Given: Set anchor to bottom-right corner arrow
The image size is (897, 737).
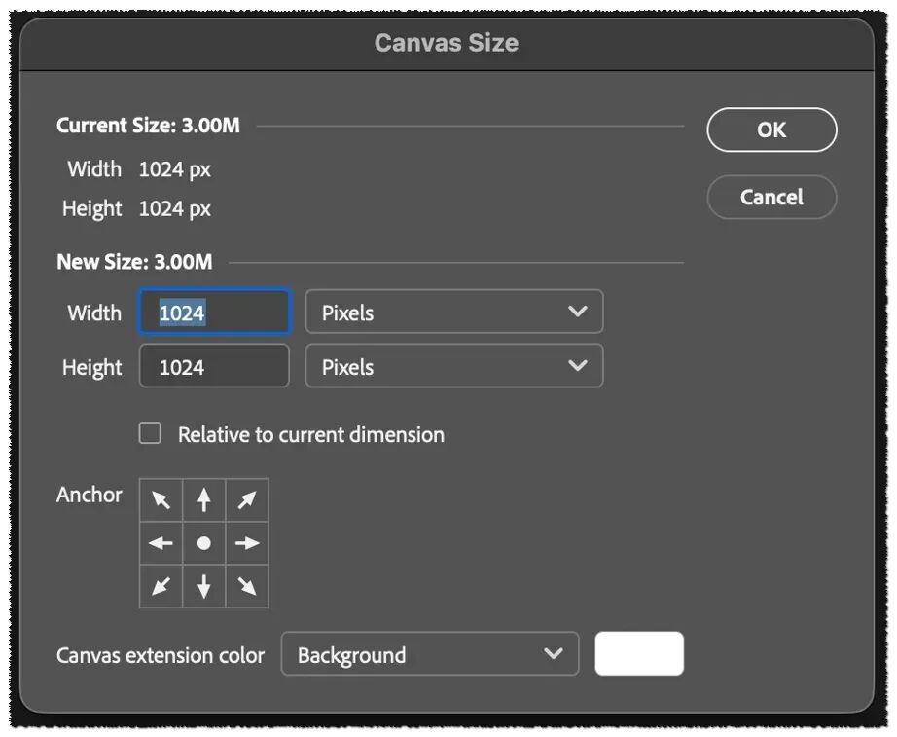Looking at the screenshot, I should tap(247, 586).
